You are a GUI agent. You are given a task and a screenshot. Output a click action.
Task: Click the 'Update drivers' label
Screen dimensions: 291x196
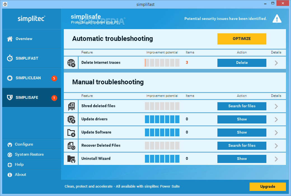tap(94, 119)
